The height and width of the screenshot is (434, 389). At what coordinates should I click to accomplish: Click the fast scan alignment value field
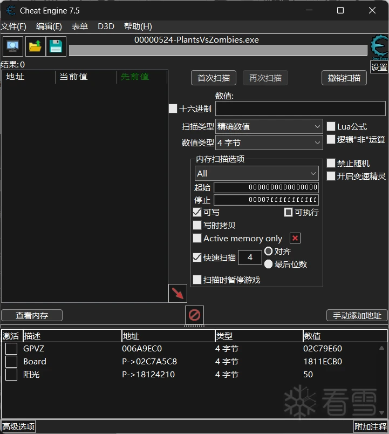(x=250, y=257)
